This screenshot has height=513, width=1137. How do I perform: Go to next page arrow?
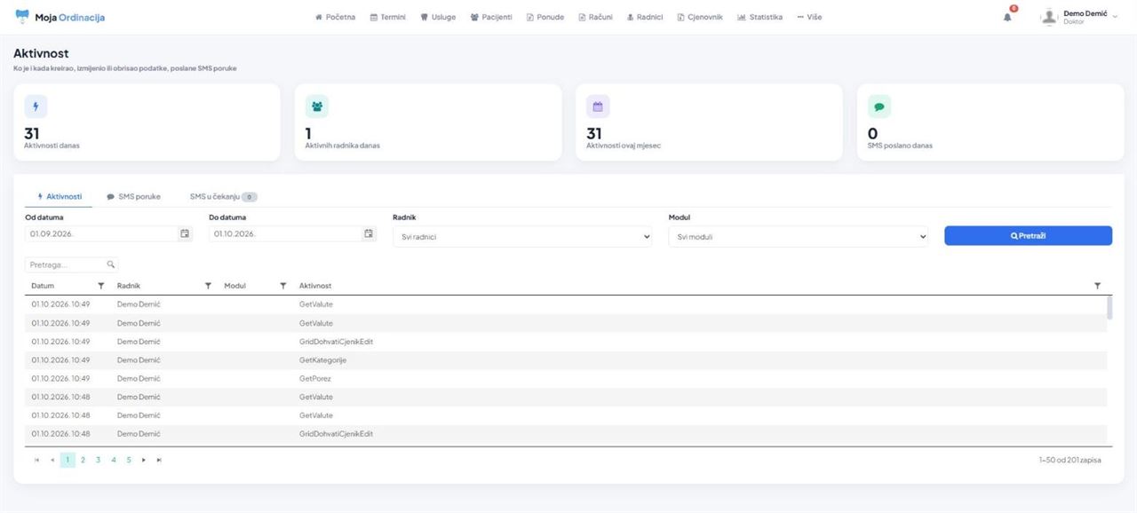click(144, 460)
